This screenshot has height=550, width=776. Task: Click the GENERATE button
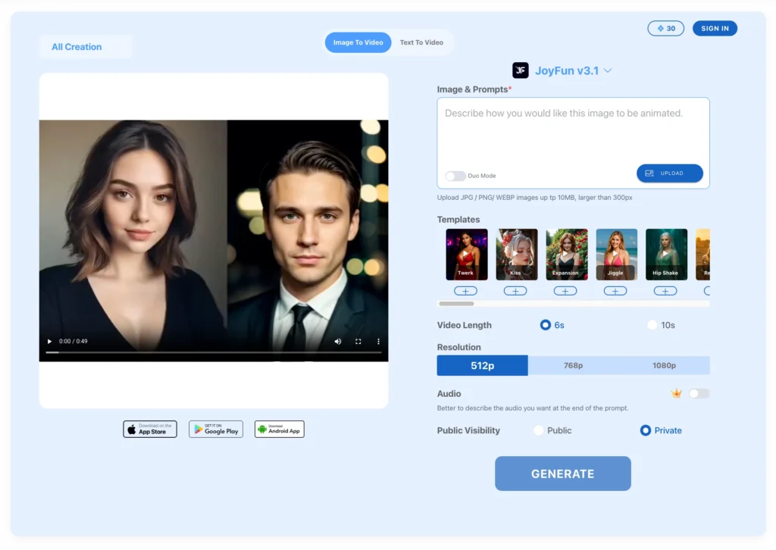562,473
